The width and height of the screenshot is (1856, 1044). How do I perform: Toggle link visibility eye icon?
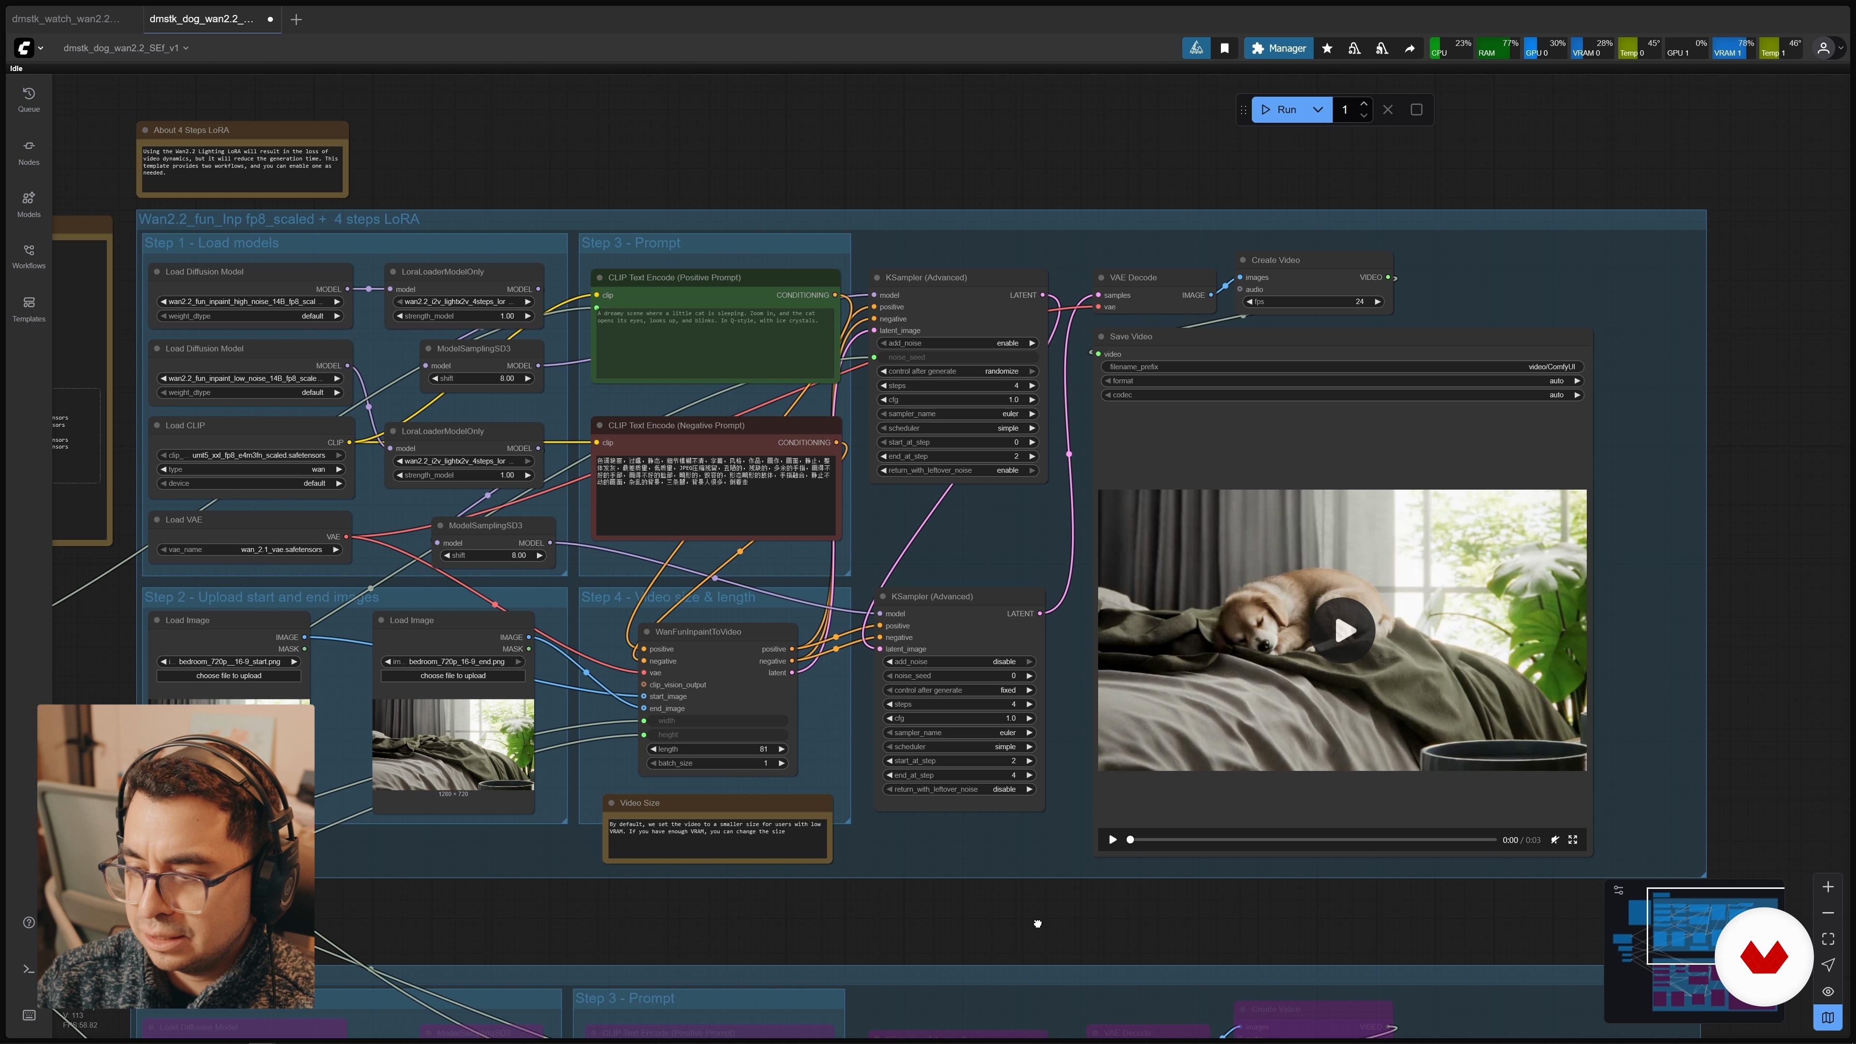pos(1828,991)
